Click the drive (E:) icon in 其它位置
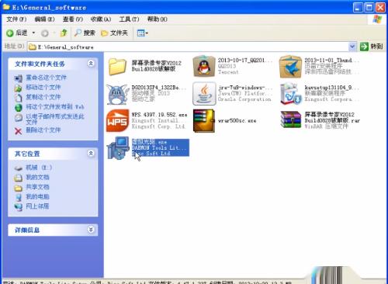 coord(19,168)
